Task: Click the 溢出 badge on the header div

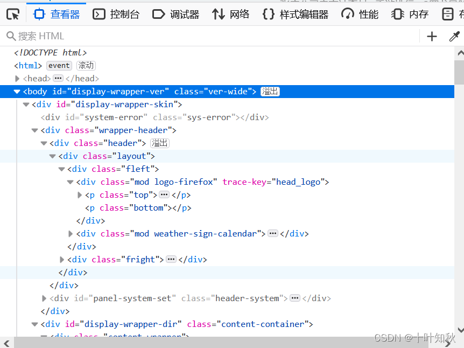Action: [x=160, y=143]
